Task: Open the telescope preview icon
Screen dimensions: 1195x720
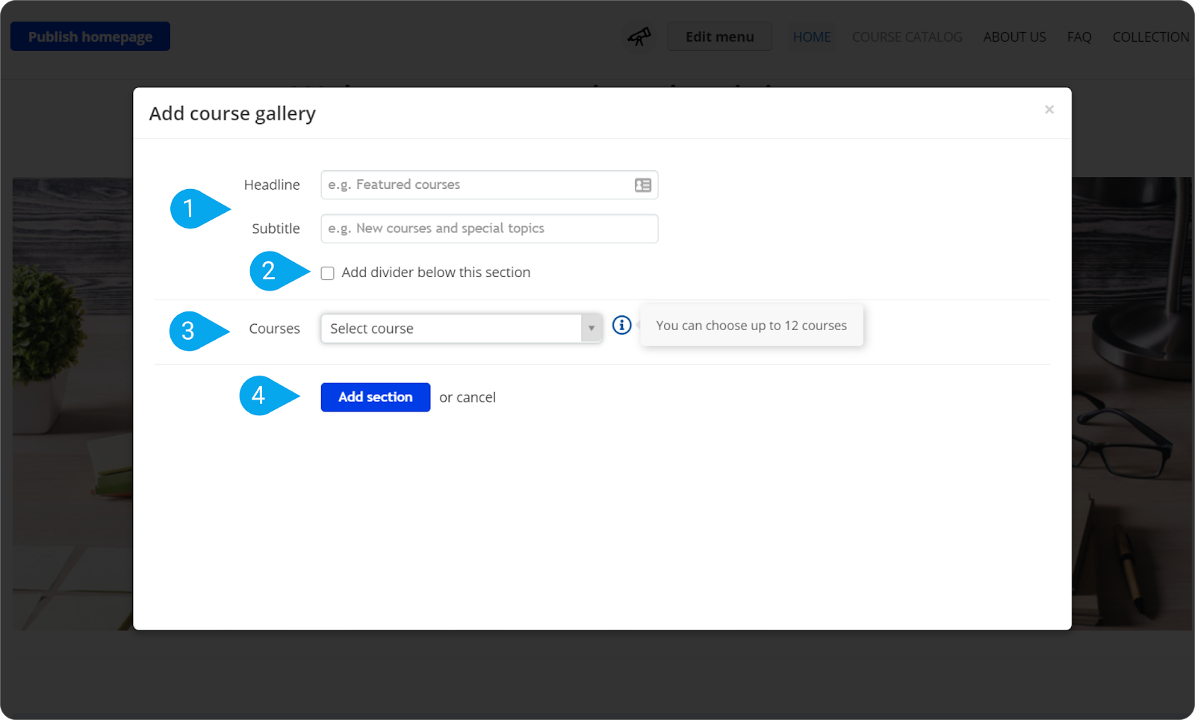Action: (x=639, y=36)
